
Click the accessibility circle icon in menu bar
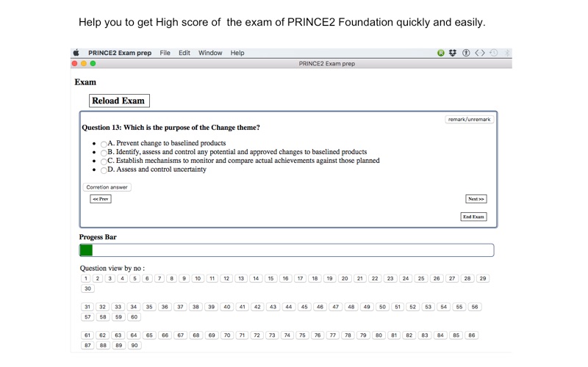(x=466, y=53)
